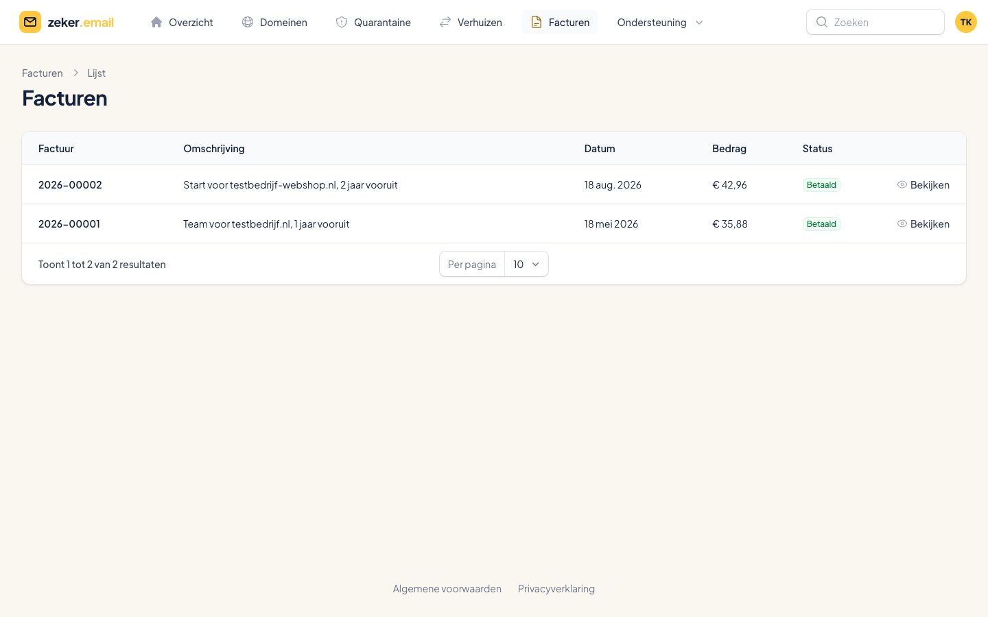The width and height of the screenshot is (988, 617).
Task: Click eye icon for invoice 2026-00001
Action: click(x=902, y=223)
